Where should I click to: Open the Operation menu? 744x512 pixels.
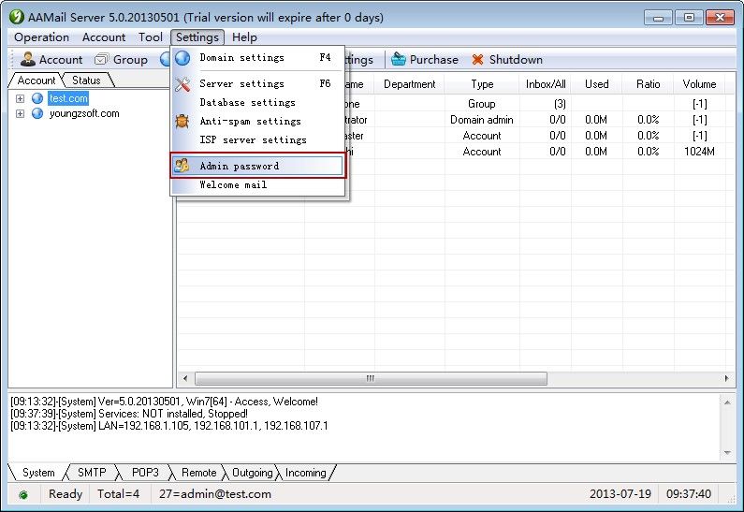point(42,37)
